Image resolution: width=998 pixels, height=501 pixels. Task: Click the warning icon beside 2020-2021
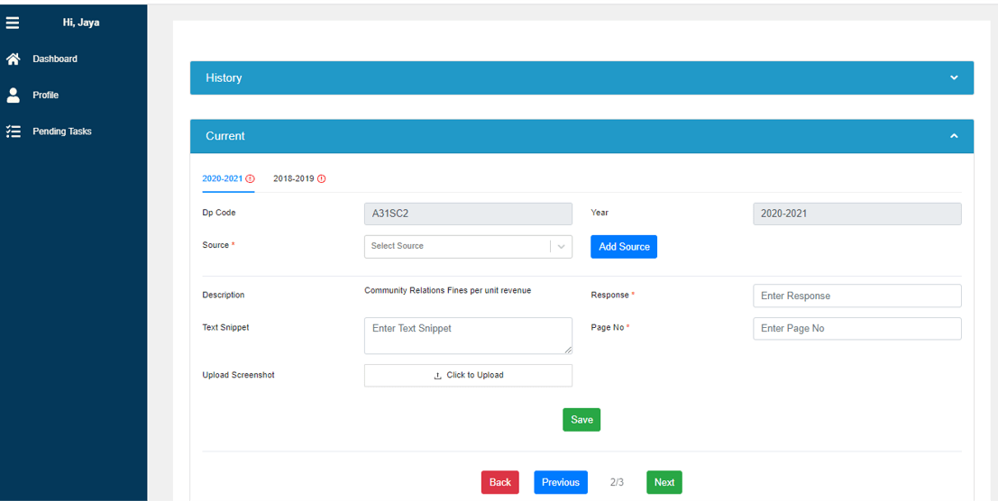click(x=250, y=178)
